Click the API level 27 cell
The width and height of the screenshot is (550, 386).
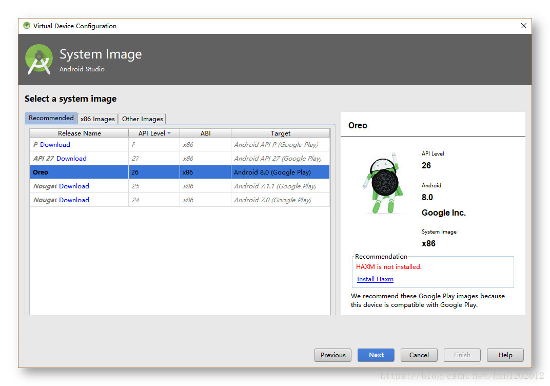(x=154, y=158)
